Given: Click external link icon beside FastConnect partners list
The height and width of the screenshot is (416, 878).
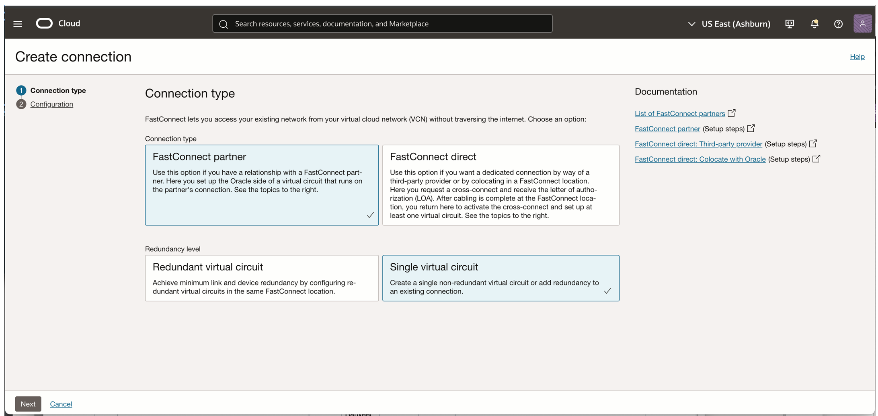Looking at the screenshot, I should (732, 113).
